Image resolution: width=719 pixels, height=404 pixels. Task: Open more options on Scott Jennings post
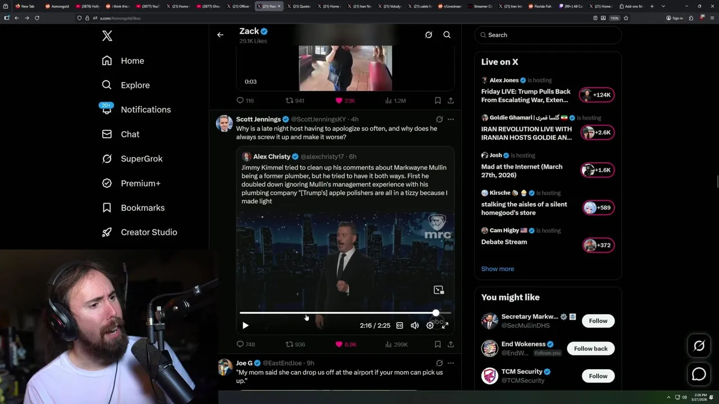(450, 120)
